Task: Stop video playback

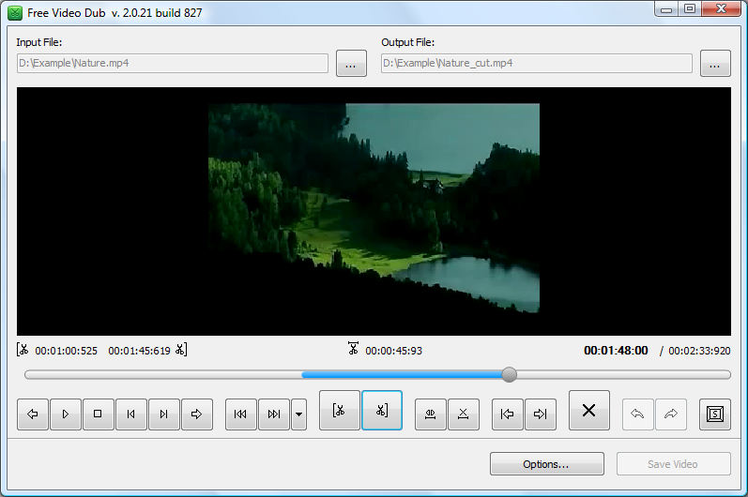Action: pos(98,414)
